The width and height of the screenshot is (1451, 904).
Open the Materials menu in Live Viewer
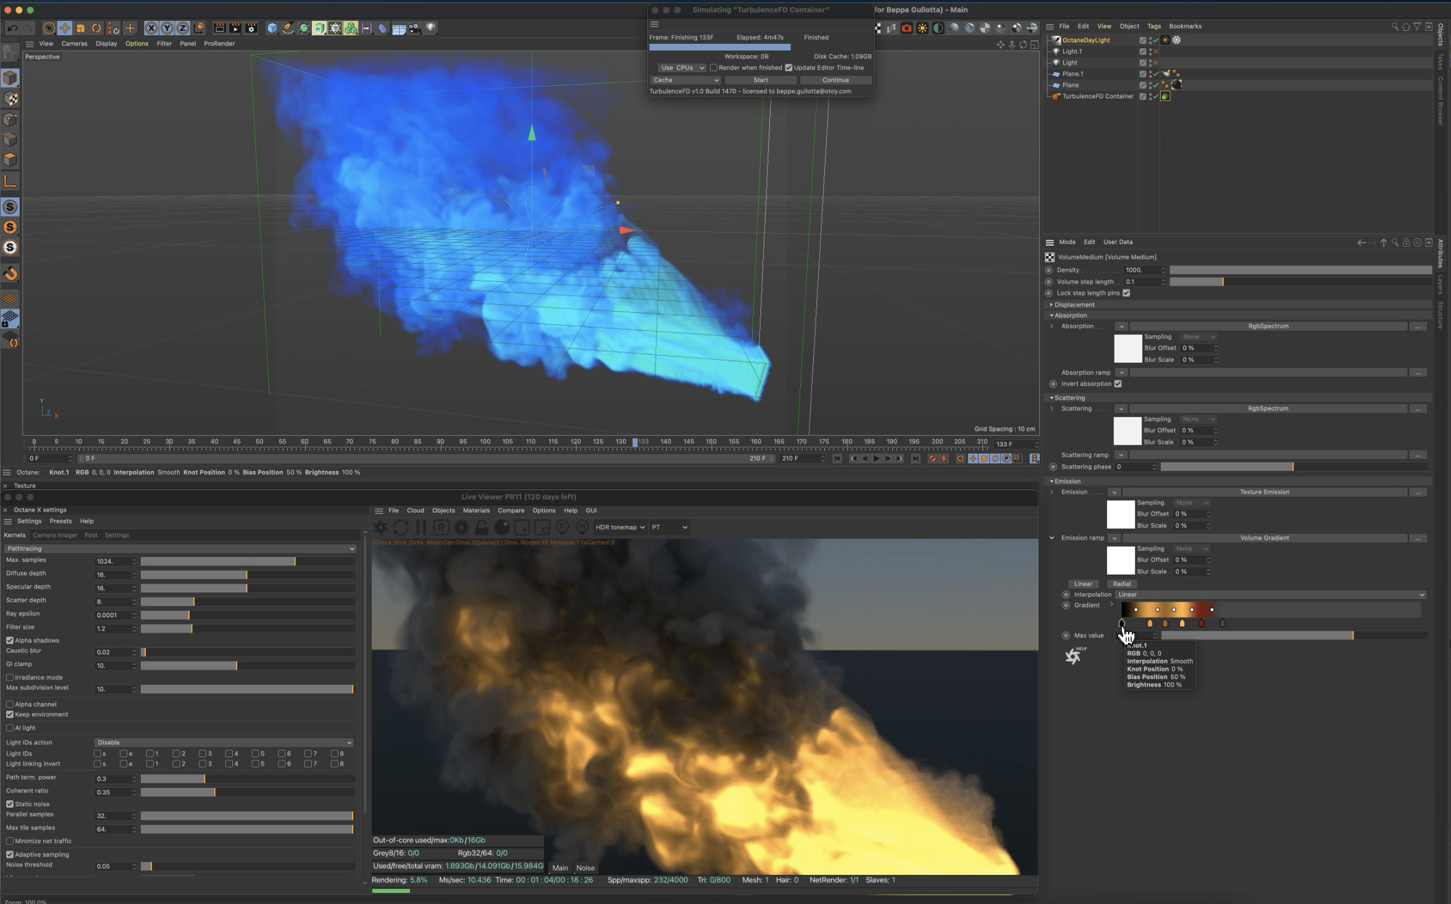pos(475,511)
